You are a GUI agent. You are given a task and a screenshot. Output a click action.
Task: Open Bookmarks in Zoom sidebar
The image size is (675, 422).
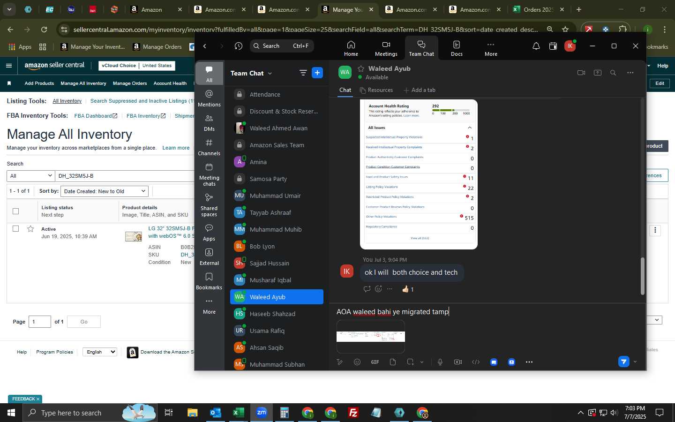point(209,281)
